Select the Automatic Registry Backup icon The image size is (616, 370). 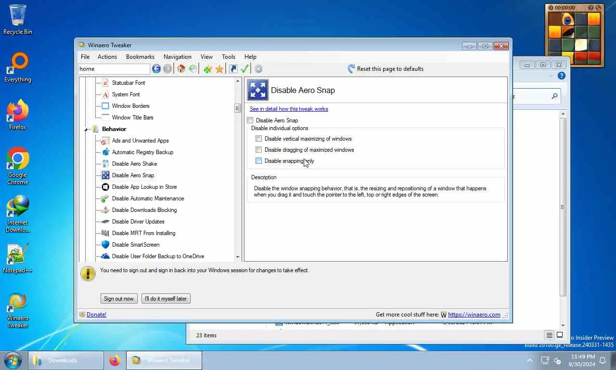(x=105, y=152)
